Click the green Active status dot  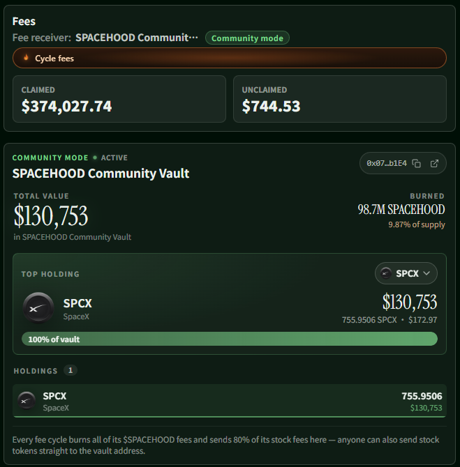click(95, 158)
